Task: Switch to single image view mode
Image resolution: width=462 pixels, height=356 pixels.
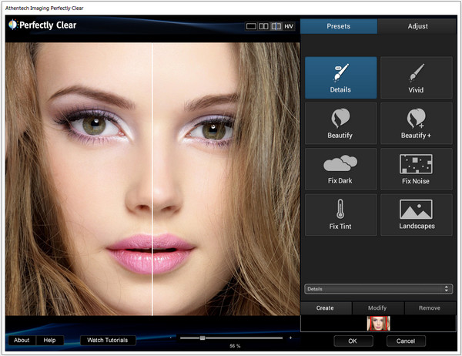Action: point(251,26)
